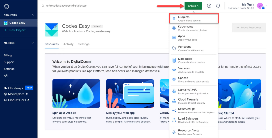Click the plus icon beside New Project
This screenshot has width=272, height=138.
pyautogui.click(x=6, y=30)
